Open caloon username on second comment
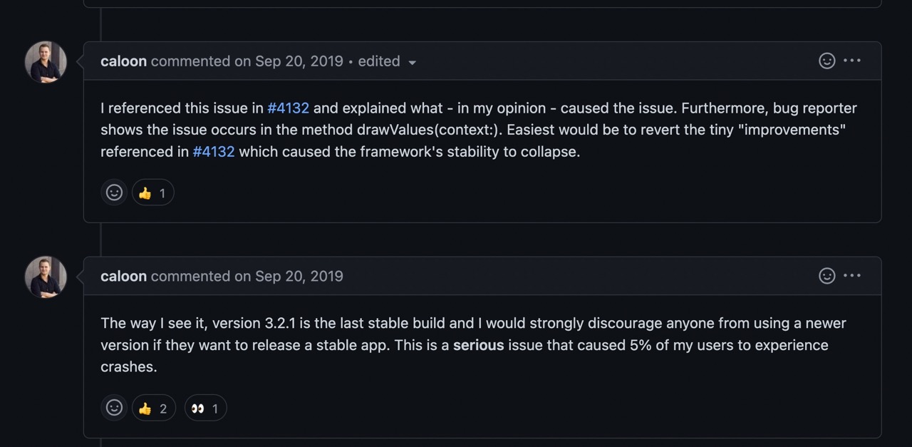Screen dimensions: 912x447 [x=123, y=277]
